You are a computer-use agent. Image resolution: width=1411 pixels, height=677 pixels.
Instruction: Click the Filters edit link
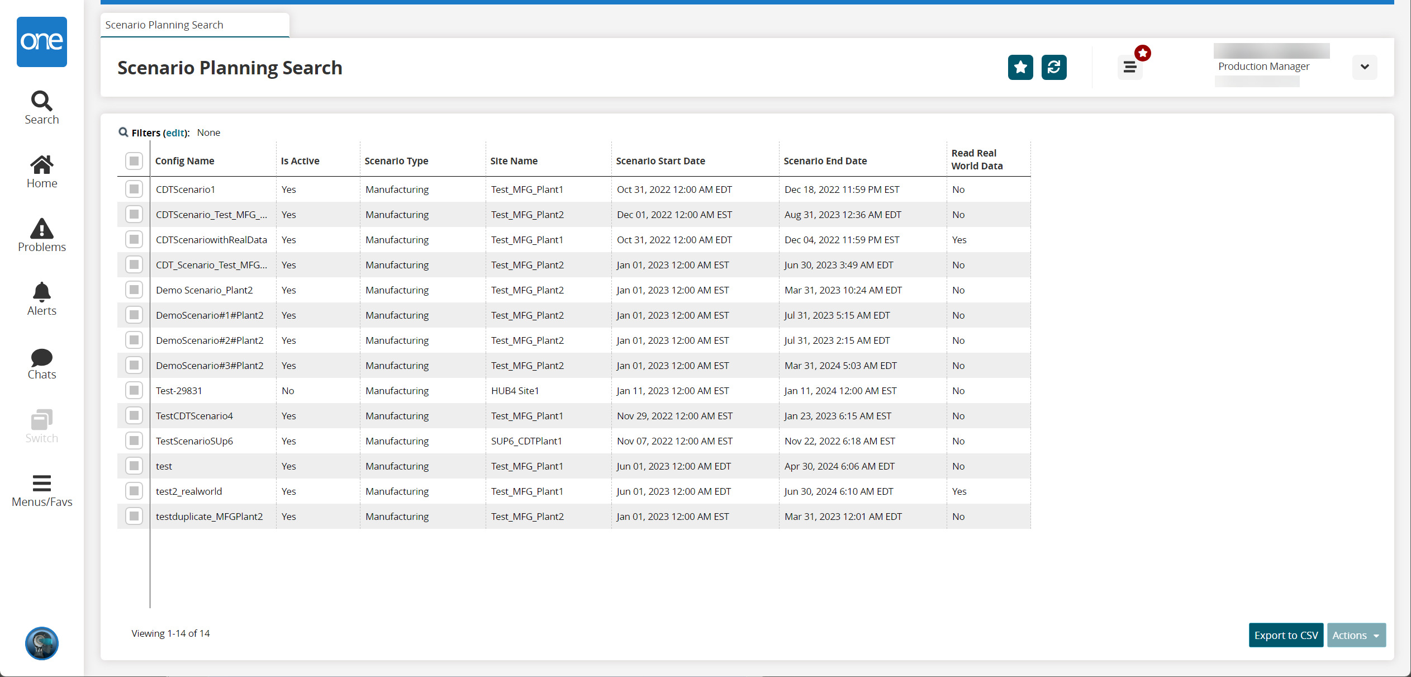tap(175, 132)
